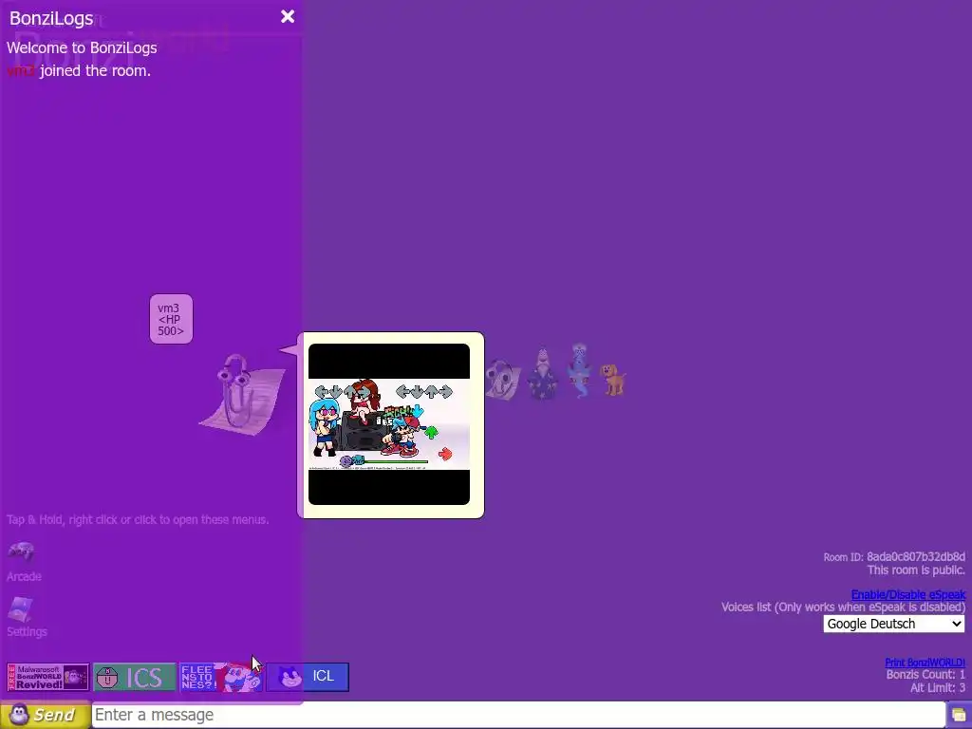972x729 pixels.
Task: Click the Malwaresoft BonziWORLD Revived banner
Action: (47, 677)
